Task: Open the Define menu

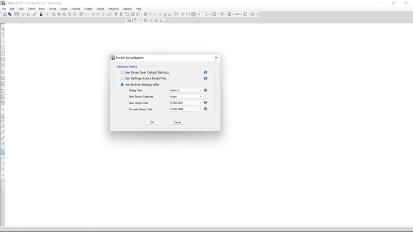Action: (31, 9)
